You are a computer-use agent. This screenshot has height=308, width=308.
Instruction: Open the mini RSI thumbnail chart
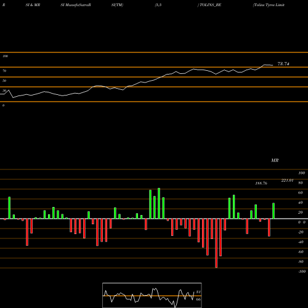click(152, 295)
